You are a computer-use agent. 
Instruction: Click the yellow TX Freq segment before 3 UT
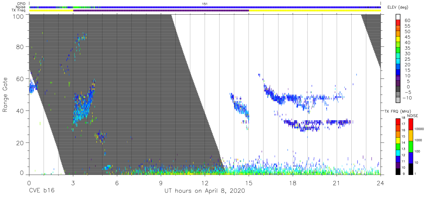click(51, 10)
